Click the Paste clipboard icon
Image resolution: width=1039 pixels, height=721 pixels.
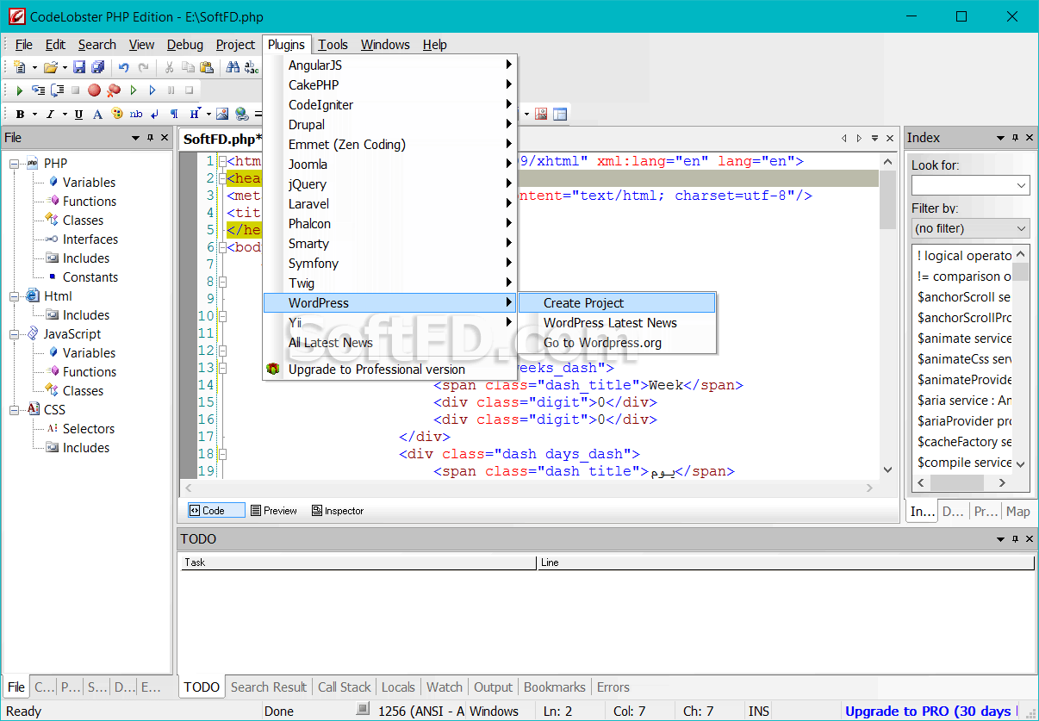(207, 67)
